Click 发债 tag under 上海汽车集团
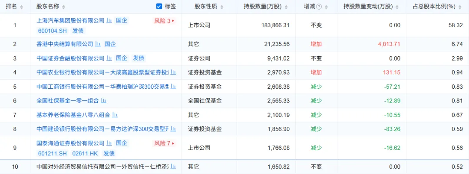The width and height of the screenshot is (469, 174). 78,30
